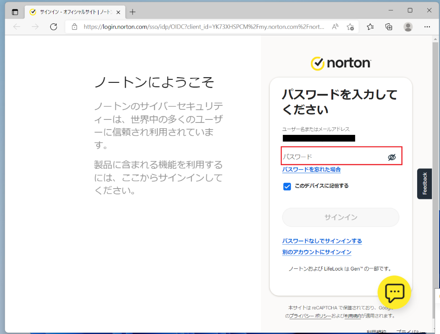Maximize the browser window
440x334 pixels.
click(410, 11)
